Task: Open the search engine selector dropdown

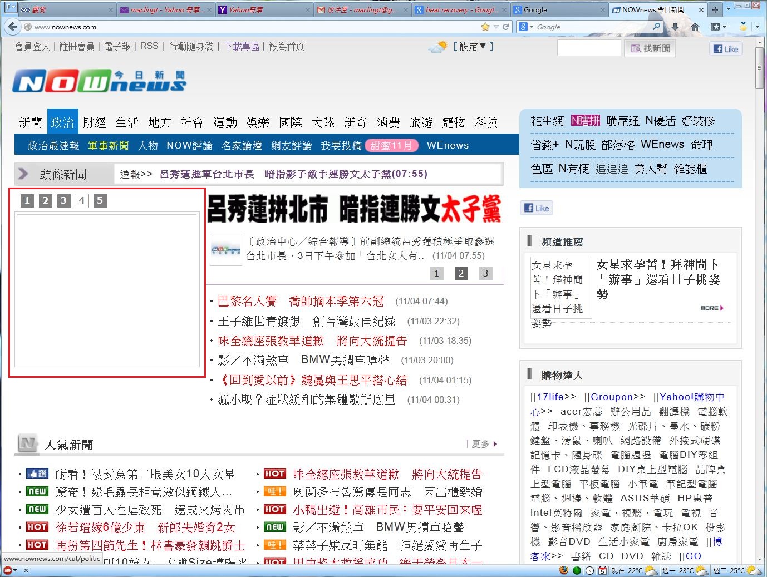Action: click(526, 27)
